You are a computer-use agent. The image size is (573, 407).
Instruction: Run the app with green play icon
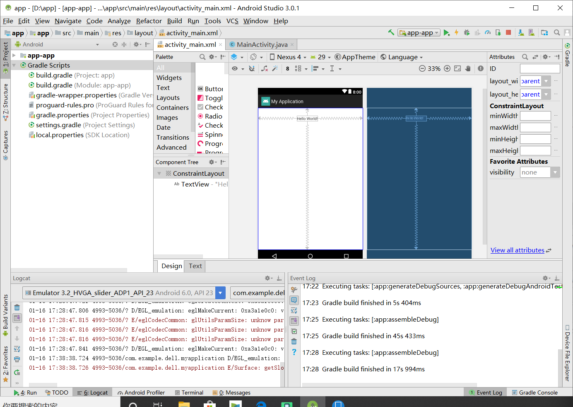[x=446, y=33]
